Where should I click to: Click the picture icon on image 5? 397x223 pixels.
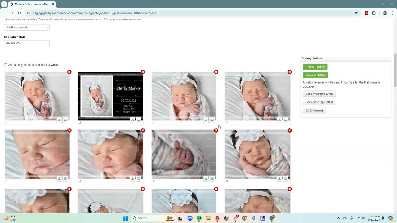click(65, 178)
